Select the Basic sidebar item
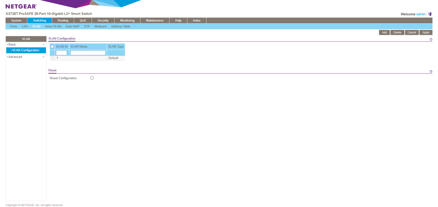This screenshot has width=438, height=207. point(12,45)
